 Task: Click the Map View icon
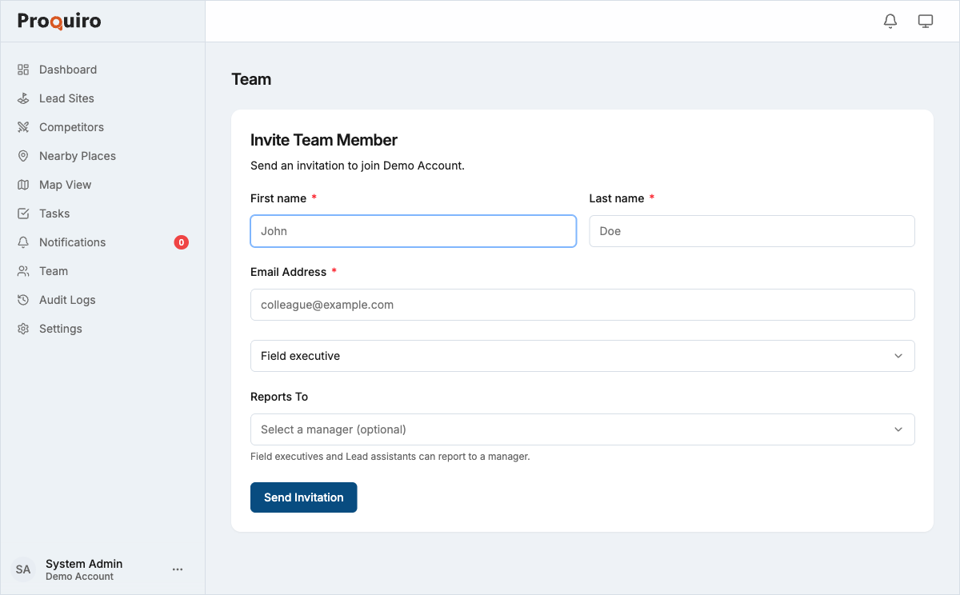click(24, 185)
